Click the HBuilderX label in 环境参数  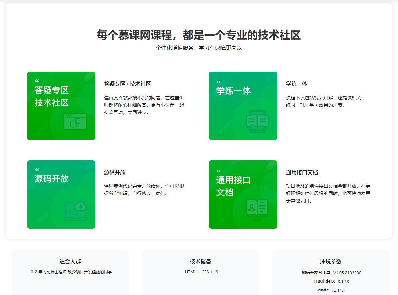[325, 281]
